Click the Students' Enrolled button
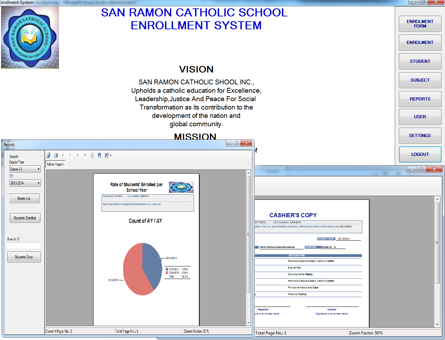 pos(25,218)
